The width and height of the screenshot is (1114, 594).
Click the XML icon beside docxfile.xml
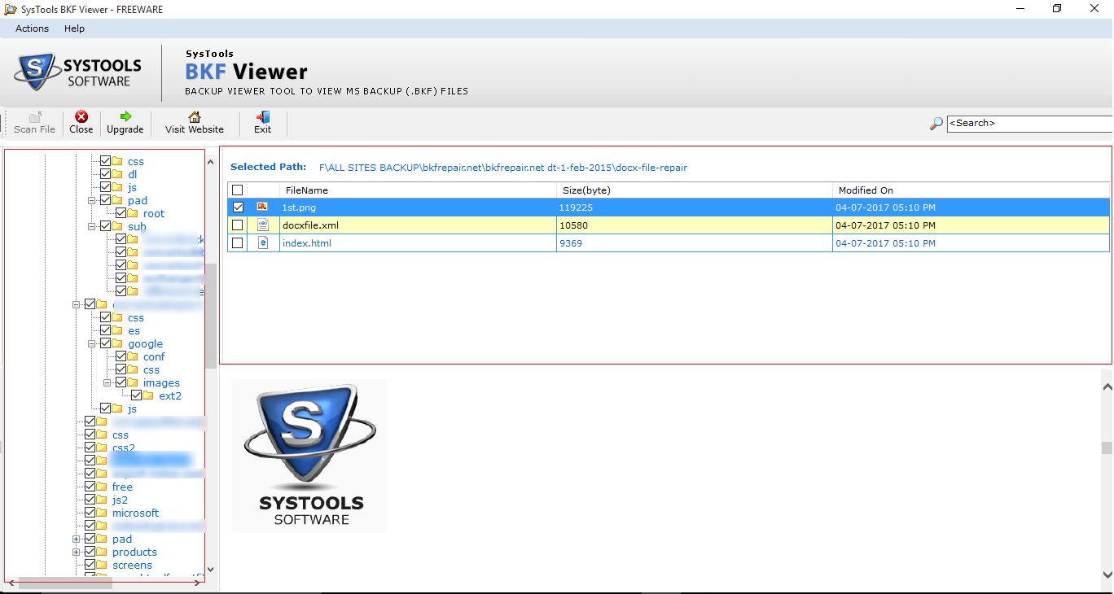[x=262, y=225]
